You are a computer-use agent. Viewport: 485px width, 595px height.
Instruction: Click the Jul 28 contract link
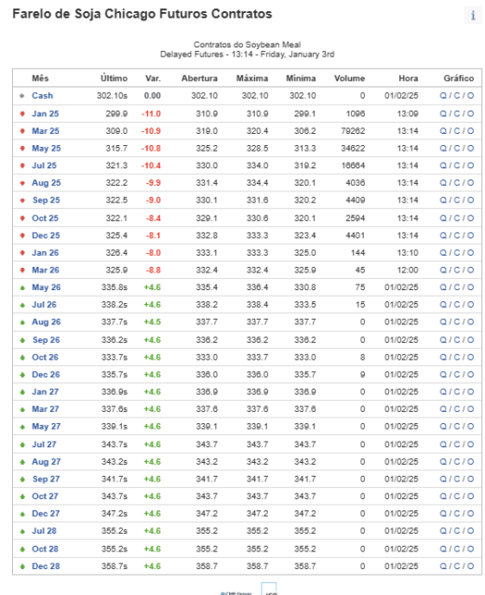click(x=44, y=531)
